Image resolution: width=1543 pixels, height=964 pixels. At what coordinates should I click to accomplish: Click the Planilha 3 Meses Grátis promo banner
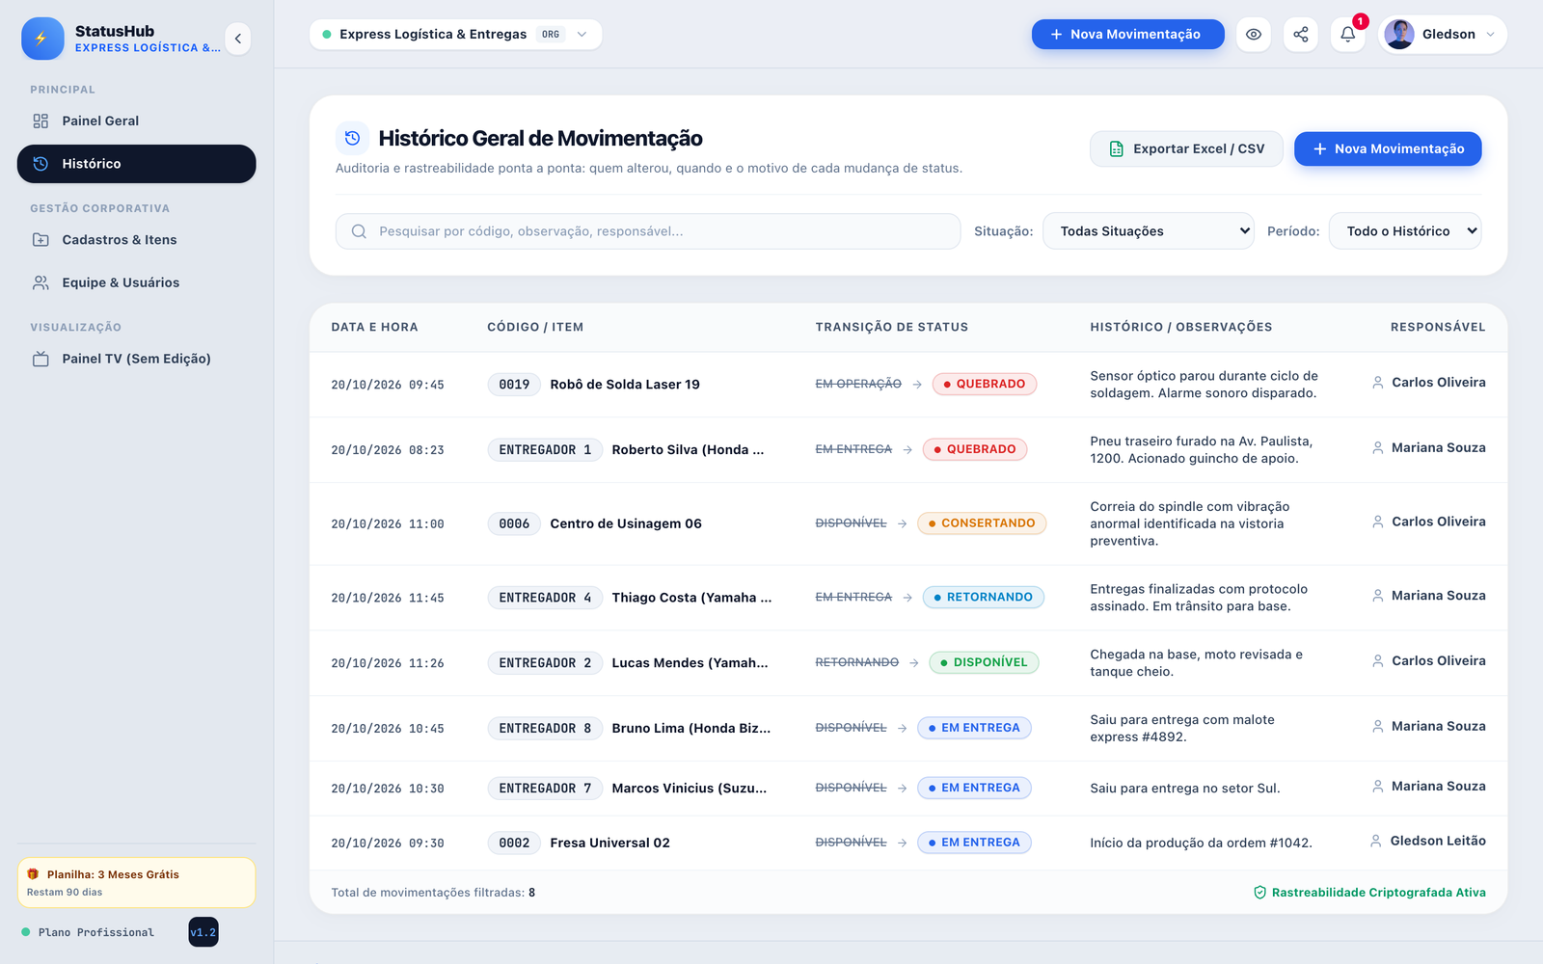136,882
